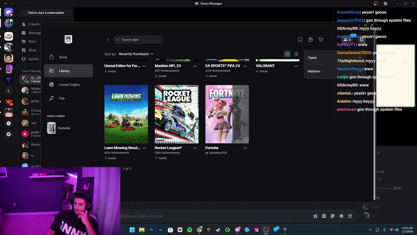Expand the Types filter

click(335, 58)
